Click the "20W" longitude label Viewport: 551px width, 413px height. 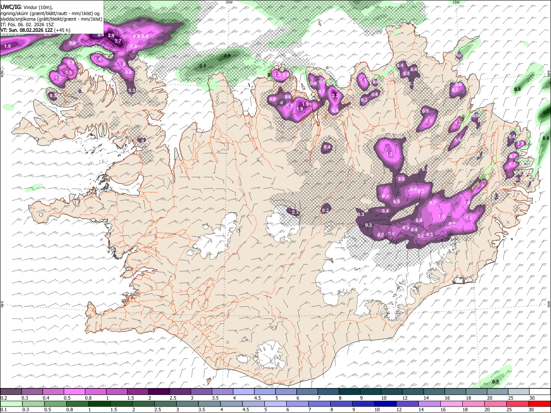tap(229, 2)
